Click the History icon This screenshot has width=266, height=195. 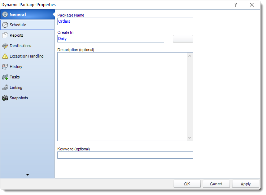(5, 67)
